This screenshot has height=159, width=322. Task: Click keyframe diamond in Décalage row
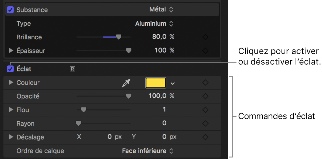click(x=205, y=137)
